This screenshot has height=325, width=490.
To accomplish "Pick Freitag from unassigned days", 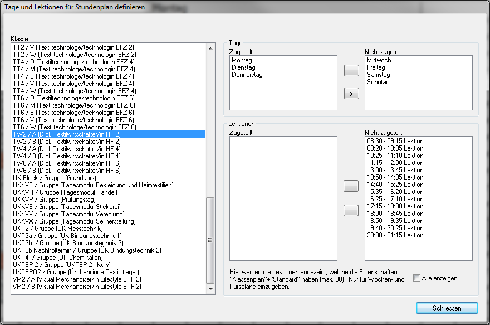I will click(x=376, y=67).
